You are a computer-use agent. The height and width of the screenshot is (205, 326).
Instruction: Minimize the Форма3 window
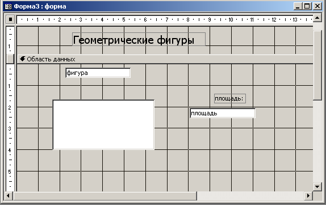click(x=298, y=6)
